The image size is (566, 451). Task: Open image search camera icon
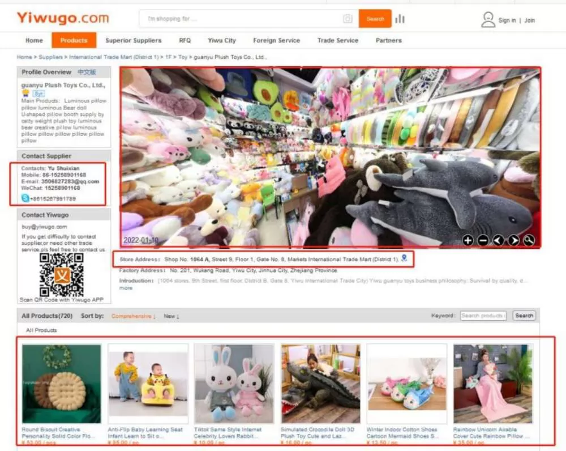click(348, 19)
